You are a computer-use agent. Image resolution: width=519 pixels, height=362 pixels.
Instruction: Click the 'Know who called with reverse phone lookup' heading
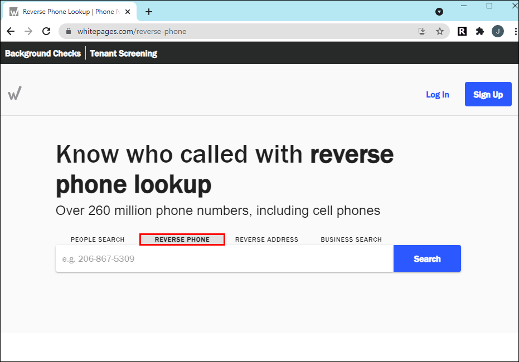[225, 169]
